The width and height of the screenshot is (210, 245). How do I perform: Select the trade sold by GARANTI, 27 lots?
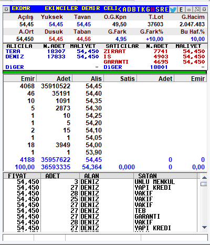(x=100, y=217)
